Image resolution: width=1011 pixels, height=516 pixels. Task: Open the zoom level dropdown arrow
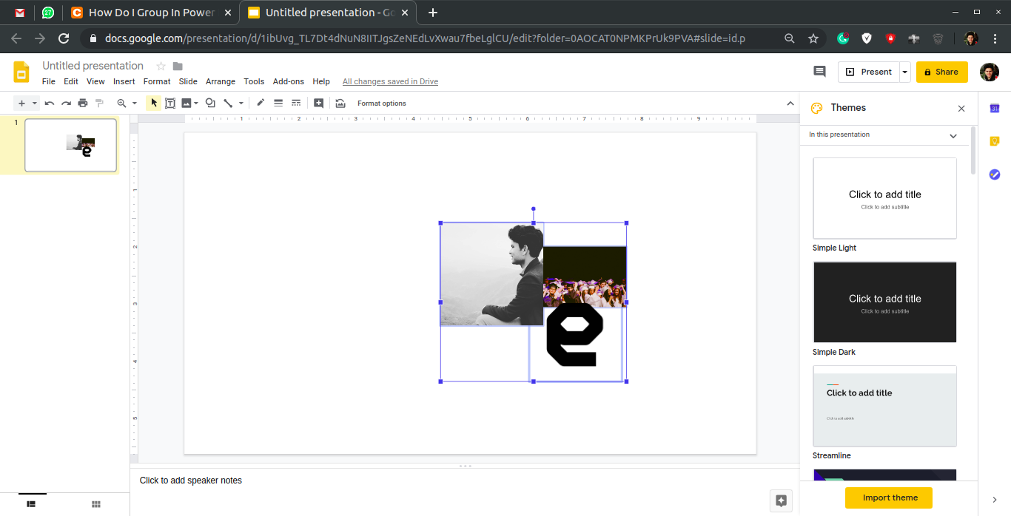point(135,103)
